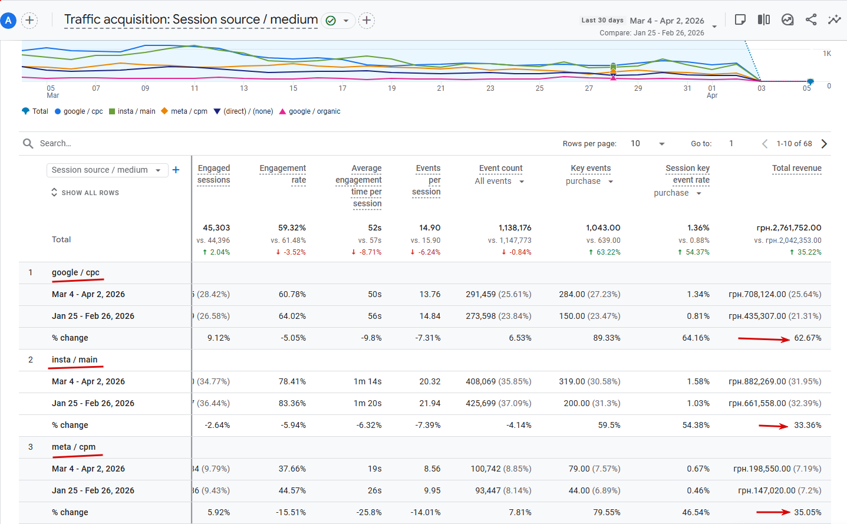Image resolution: width=847 pixels, height=524 pixels.
Task: Toggle the insta / main legend series
Action: [x=132, y=111]
